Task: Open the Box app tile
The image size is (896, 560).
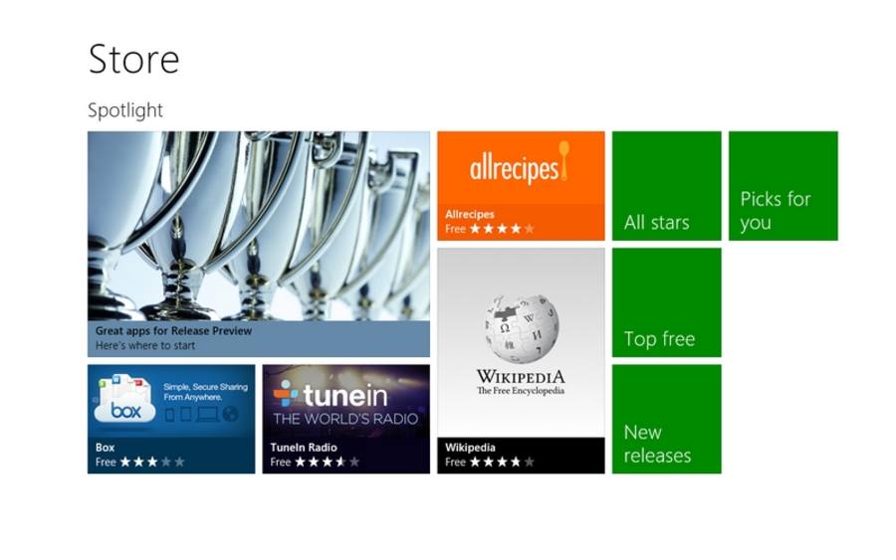Action: 171,419
